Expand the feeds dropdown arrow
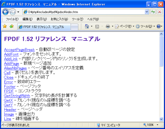 click(x=102, y=27)
